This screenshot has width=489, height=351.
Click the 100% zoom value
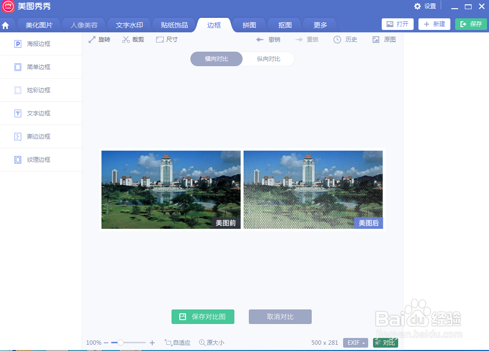point(94,343)
